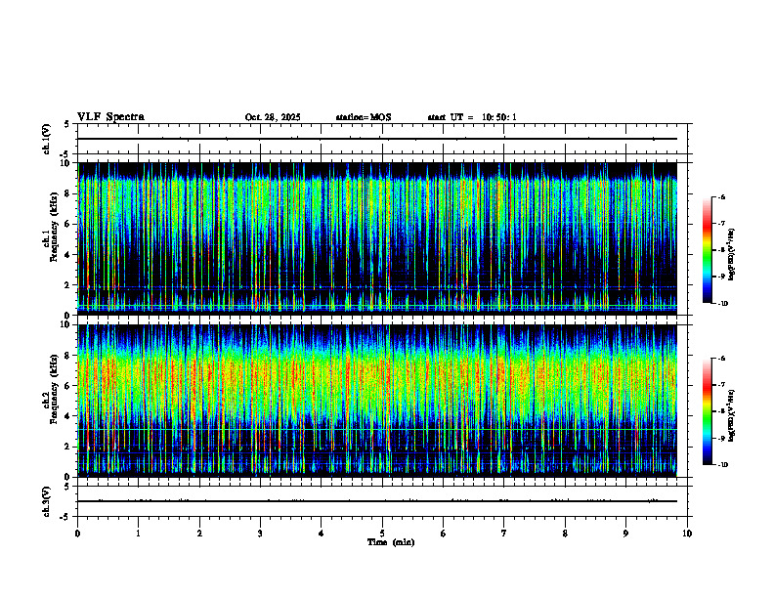Click the log(PSD) units label beside ch.1 color scale
This screenshot has height=598, width=774.
(x=731, y=254)
